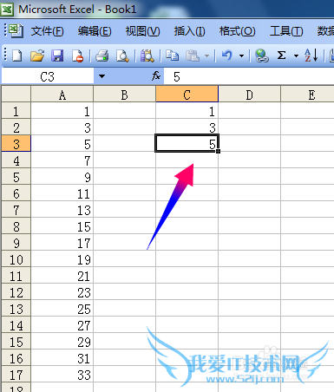Click cell A9 containing 17
Screen dimensions: 334x392
pos(62,243)
